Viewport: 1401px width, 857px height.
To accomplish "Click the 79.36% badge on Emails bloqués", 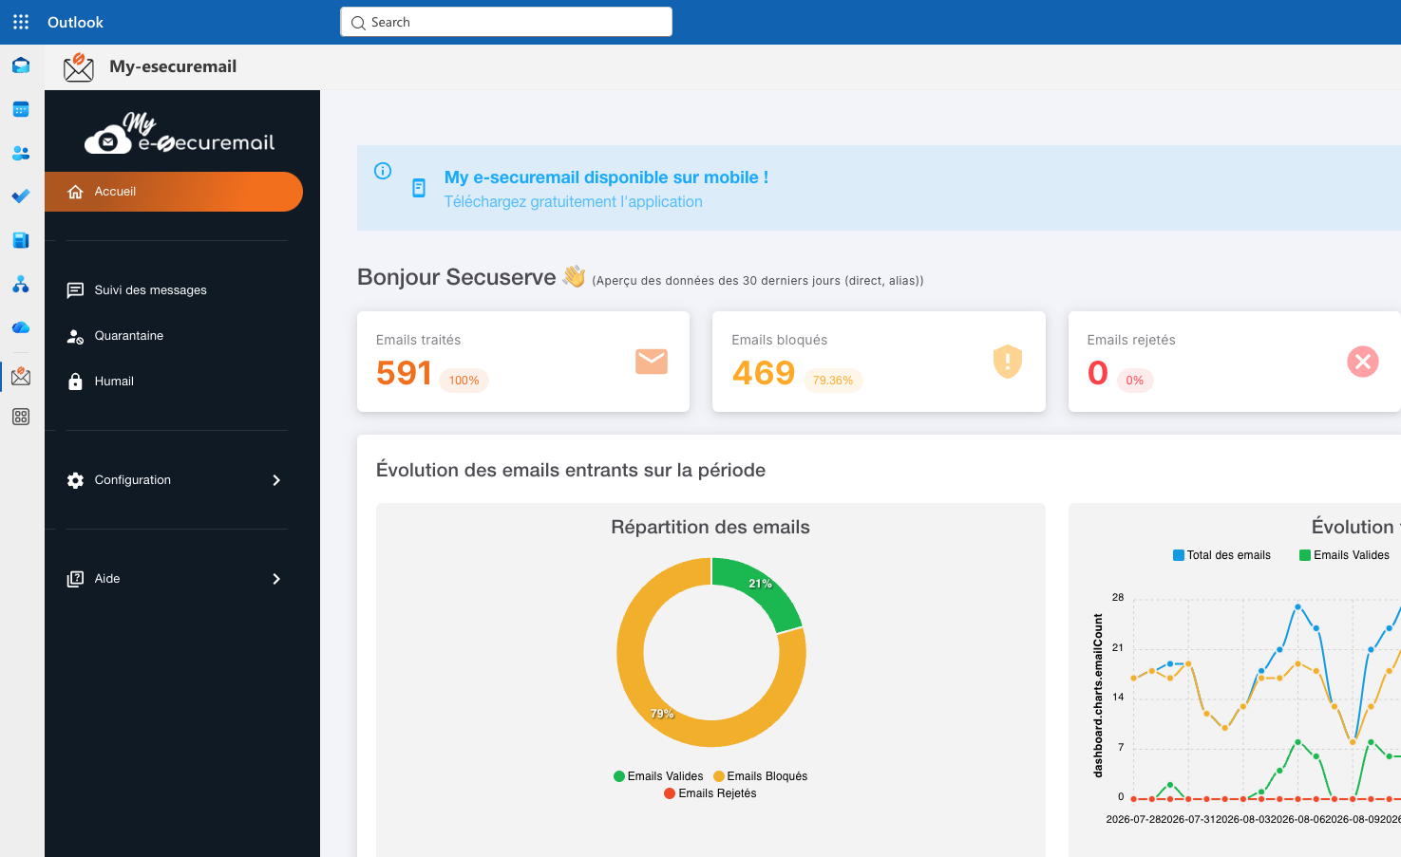I will tap(833, 381).
